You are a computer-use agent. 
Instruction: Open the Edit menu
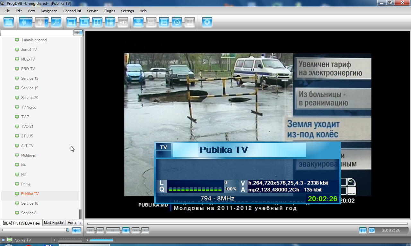(19, 11)
